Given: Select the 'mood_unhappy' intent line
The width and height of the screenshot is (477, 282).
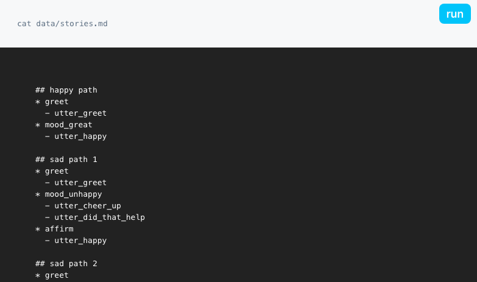Looking at the screenshot, I should pos(73,194).
